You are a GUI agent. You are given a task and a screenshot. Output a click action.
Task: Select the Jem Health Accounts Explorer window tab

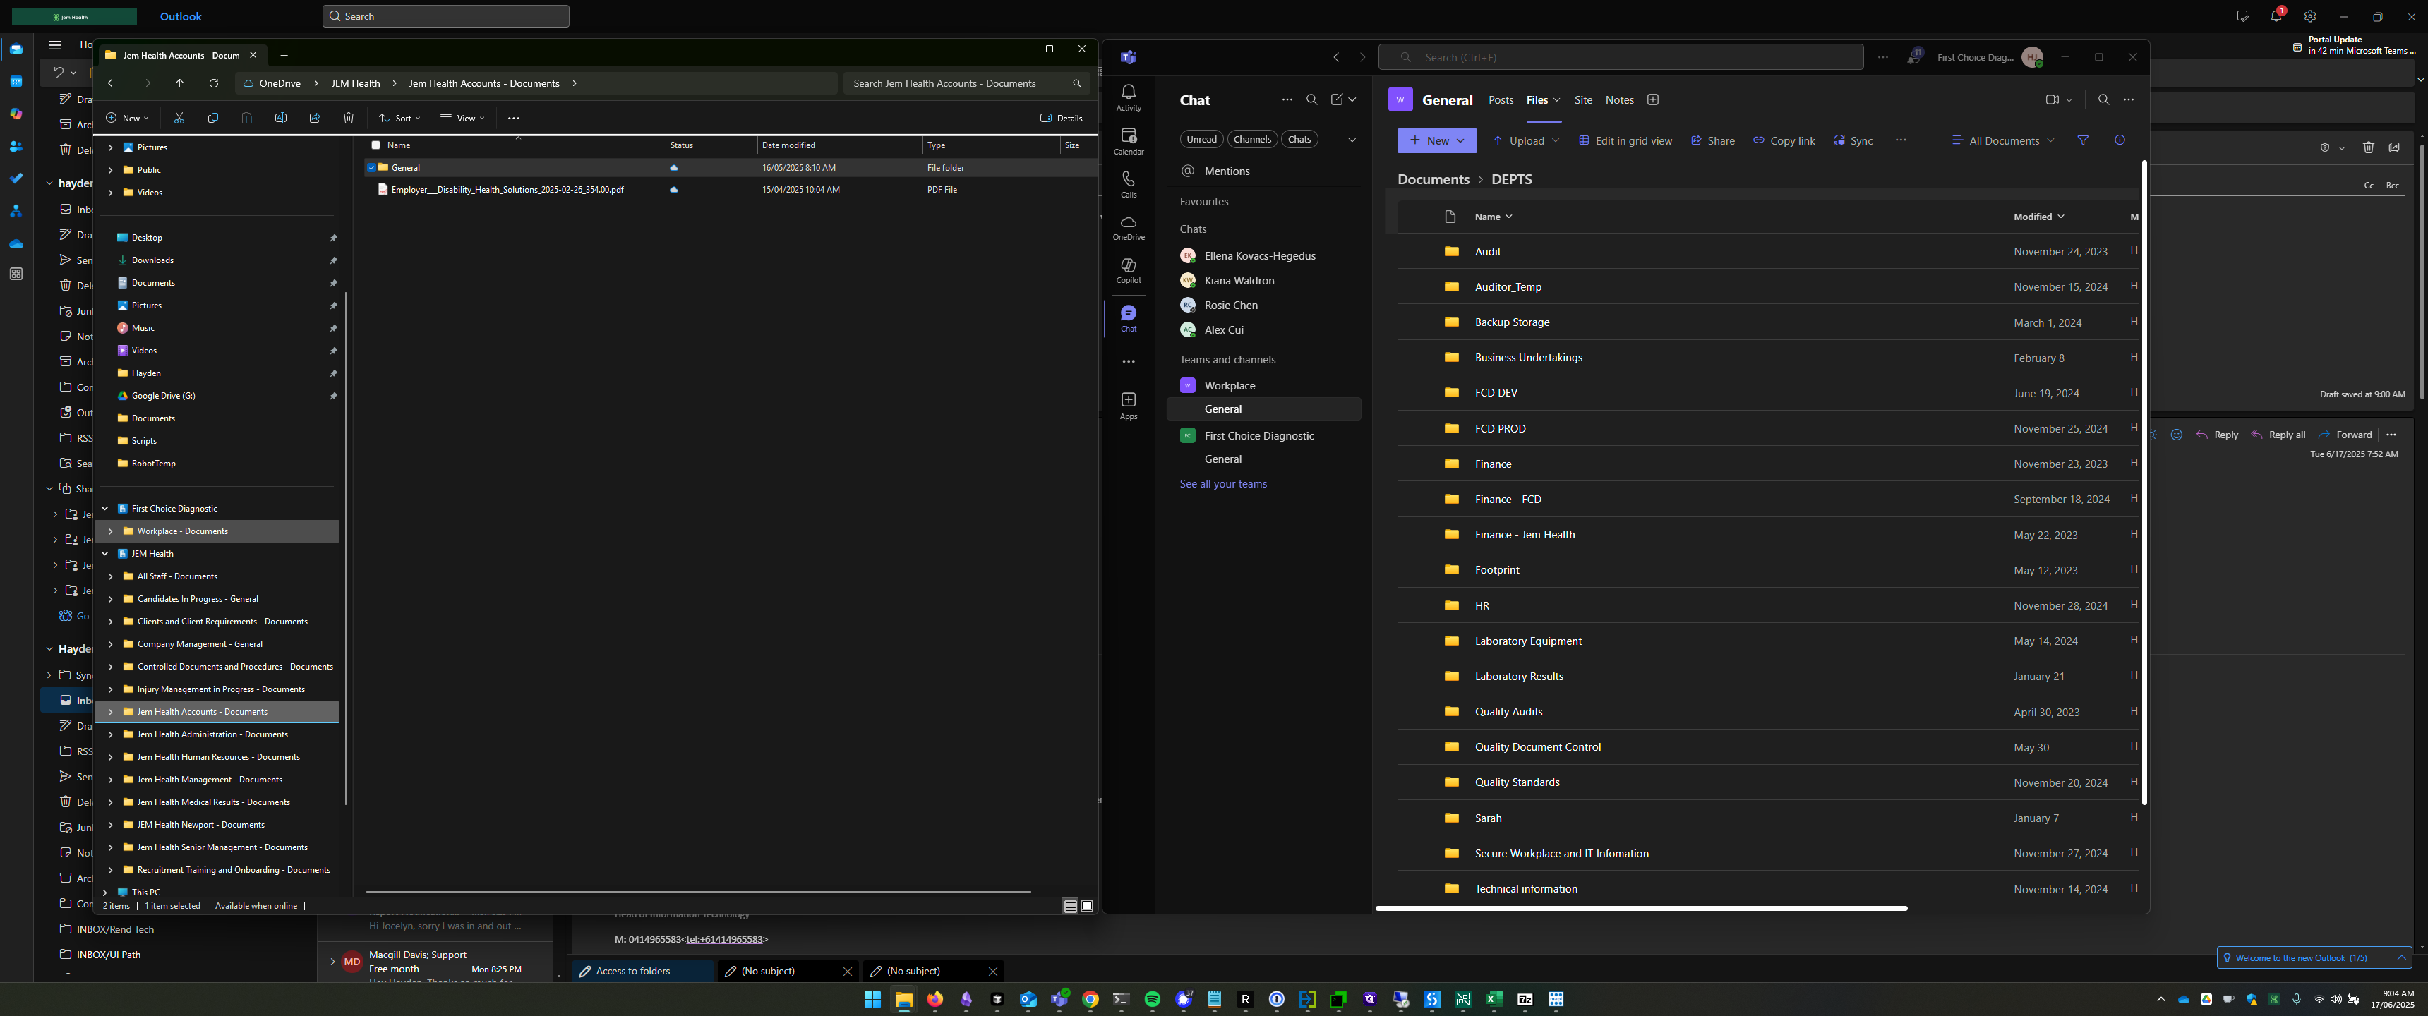[181, 56]
